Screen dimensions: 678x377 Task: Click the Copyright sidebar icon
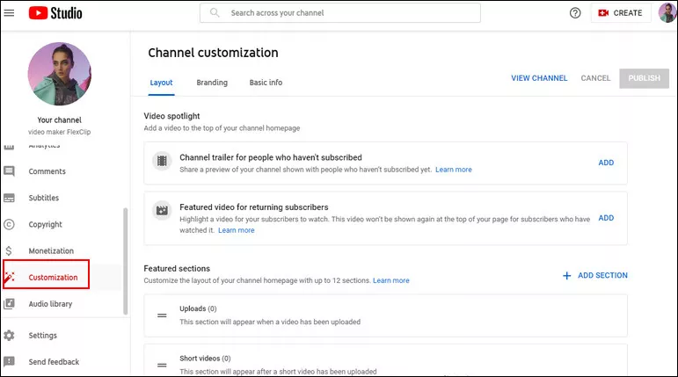click(x=9, y=224)
